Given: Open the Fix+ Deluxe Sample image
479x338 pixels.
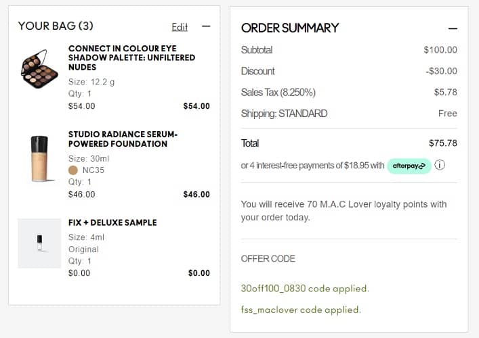Looking at the screenshot, I should click(x=39, y=243).
